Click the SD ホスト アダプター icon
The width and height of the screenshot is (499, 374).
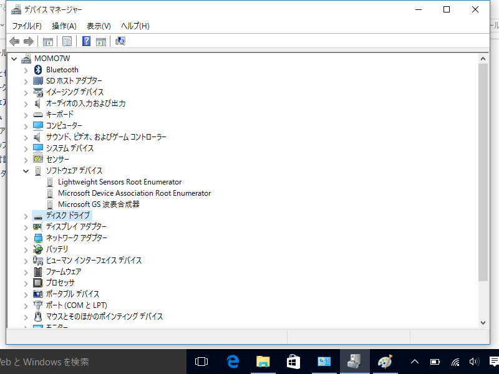pyautogui.click(x=38, y=81)
